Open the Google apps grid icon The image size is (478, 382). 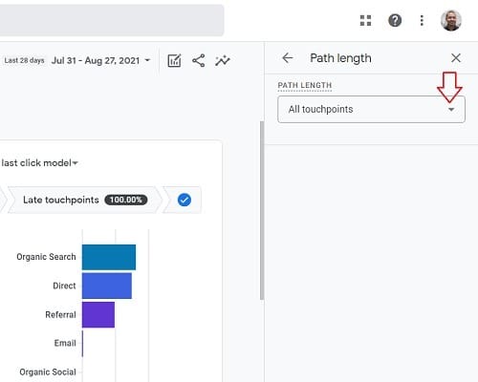(365, 21)
